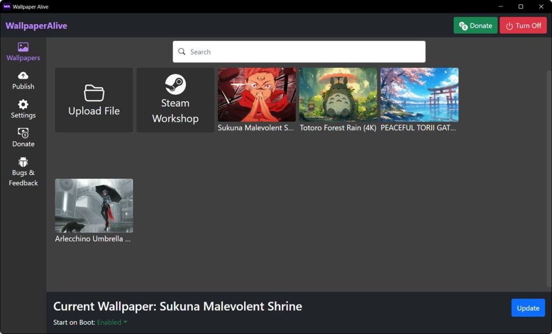The width and height of the screenshot is (552, 334).
Task: Click the blue Update button
Action: point(528,308)
